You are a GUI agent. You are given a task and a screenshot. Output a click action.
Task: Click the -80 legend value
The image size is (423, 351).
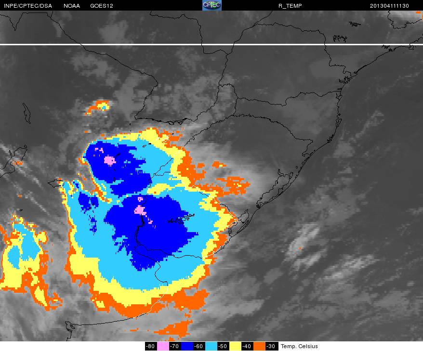coord(151,346)
